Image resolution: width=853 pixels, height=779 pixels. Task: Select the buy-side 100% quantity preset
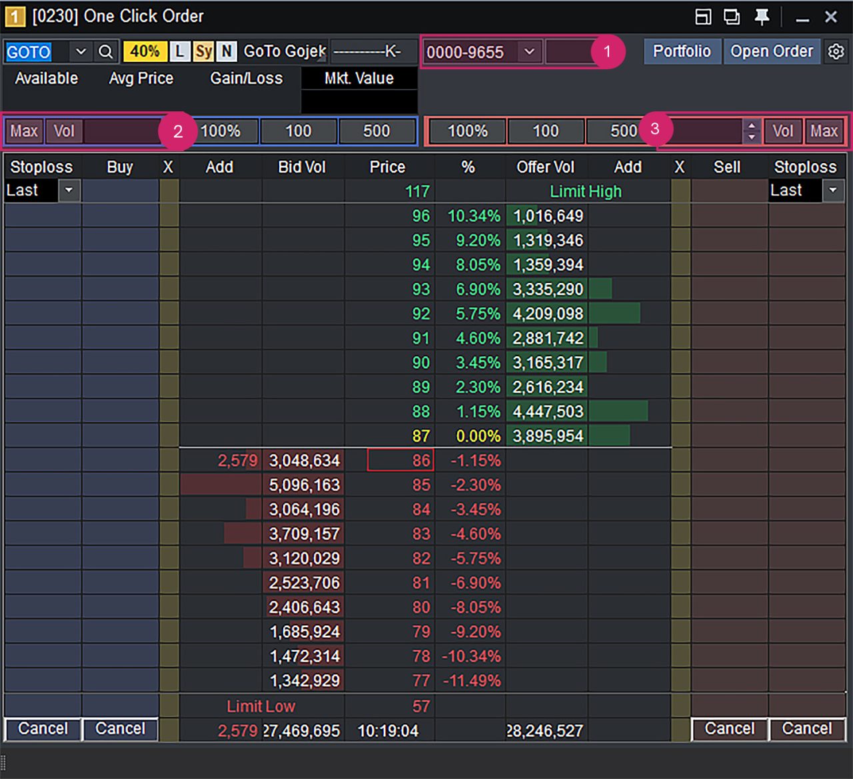tap(221, 131)
